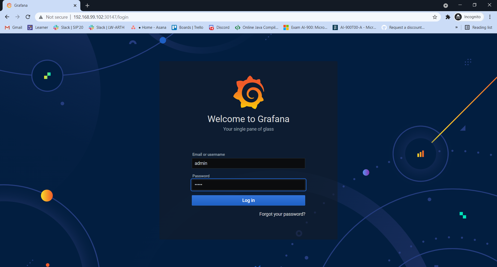Image resolution: width=497 pixels, height=267 pixels.
Task: Open the Boards | Trello bookmark
Action: pos(187,27)
